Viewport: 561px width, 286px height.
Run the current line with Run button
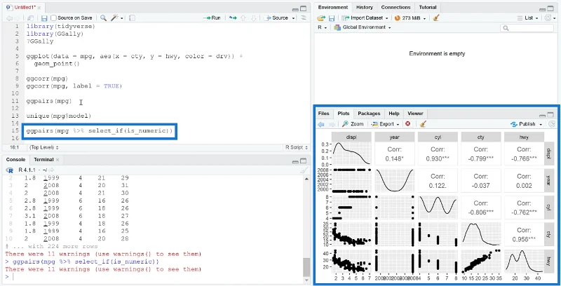point(212,18)
